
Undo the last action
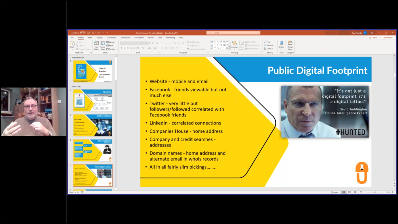click(x=93, y=33)
